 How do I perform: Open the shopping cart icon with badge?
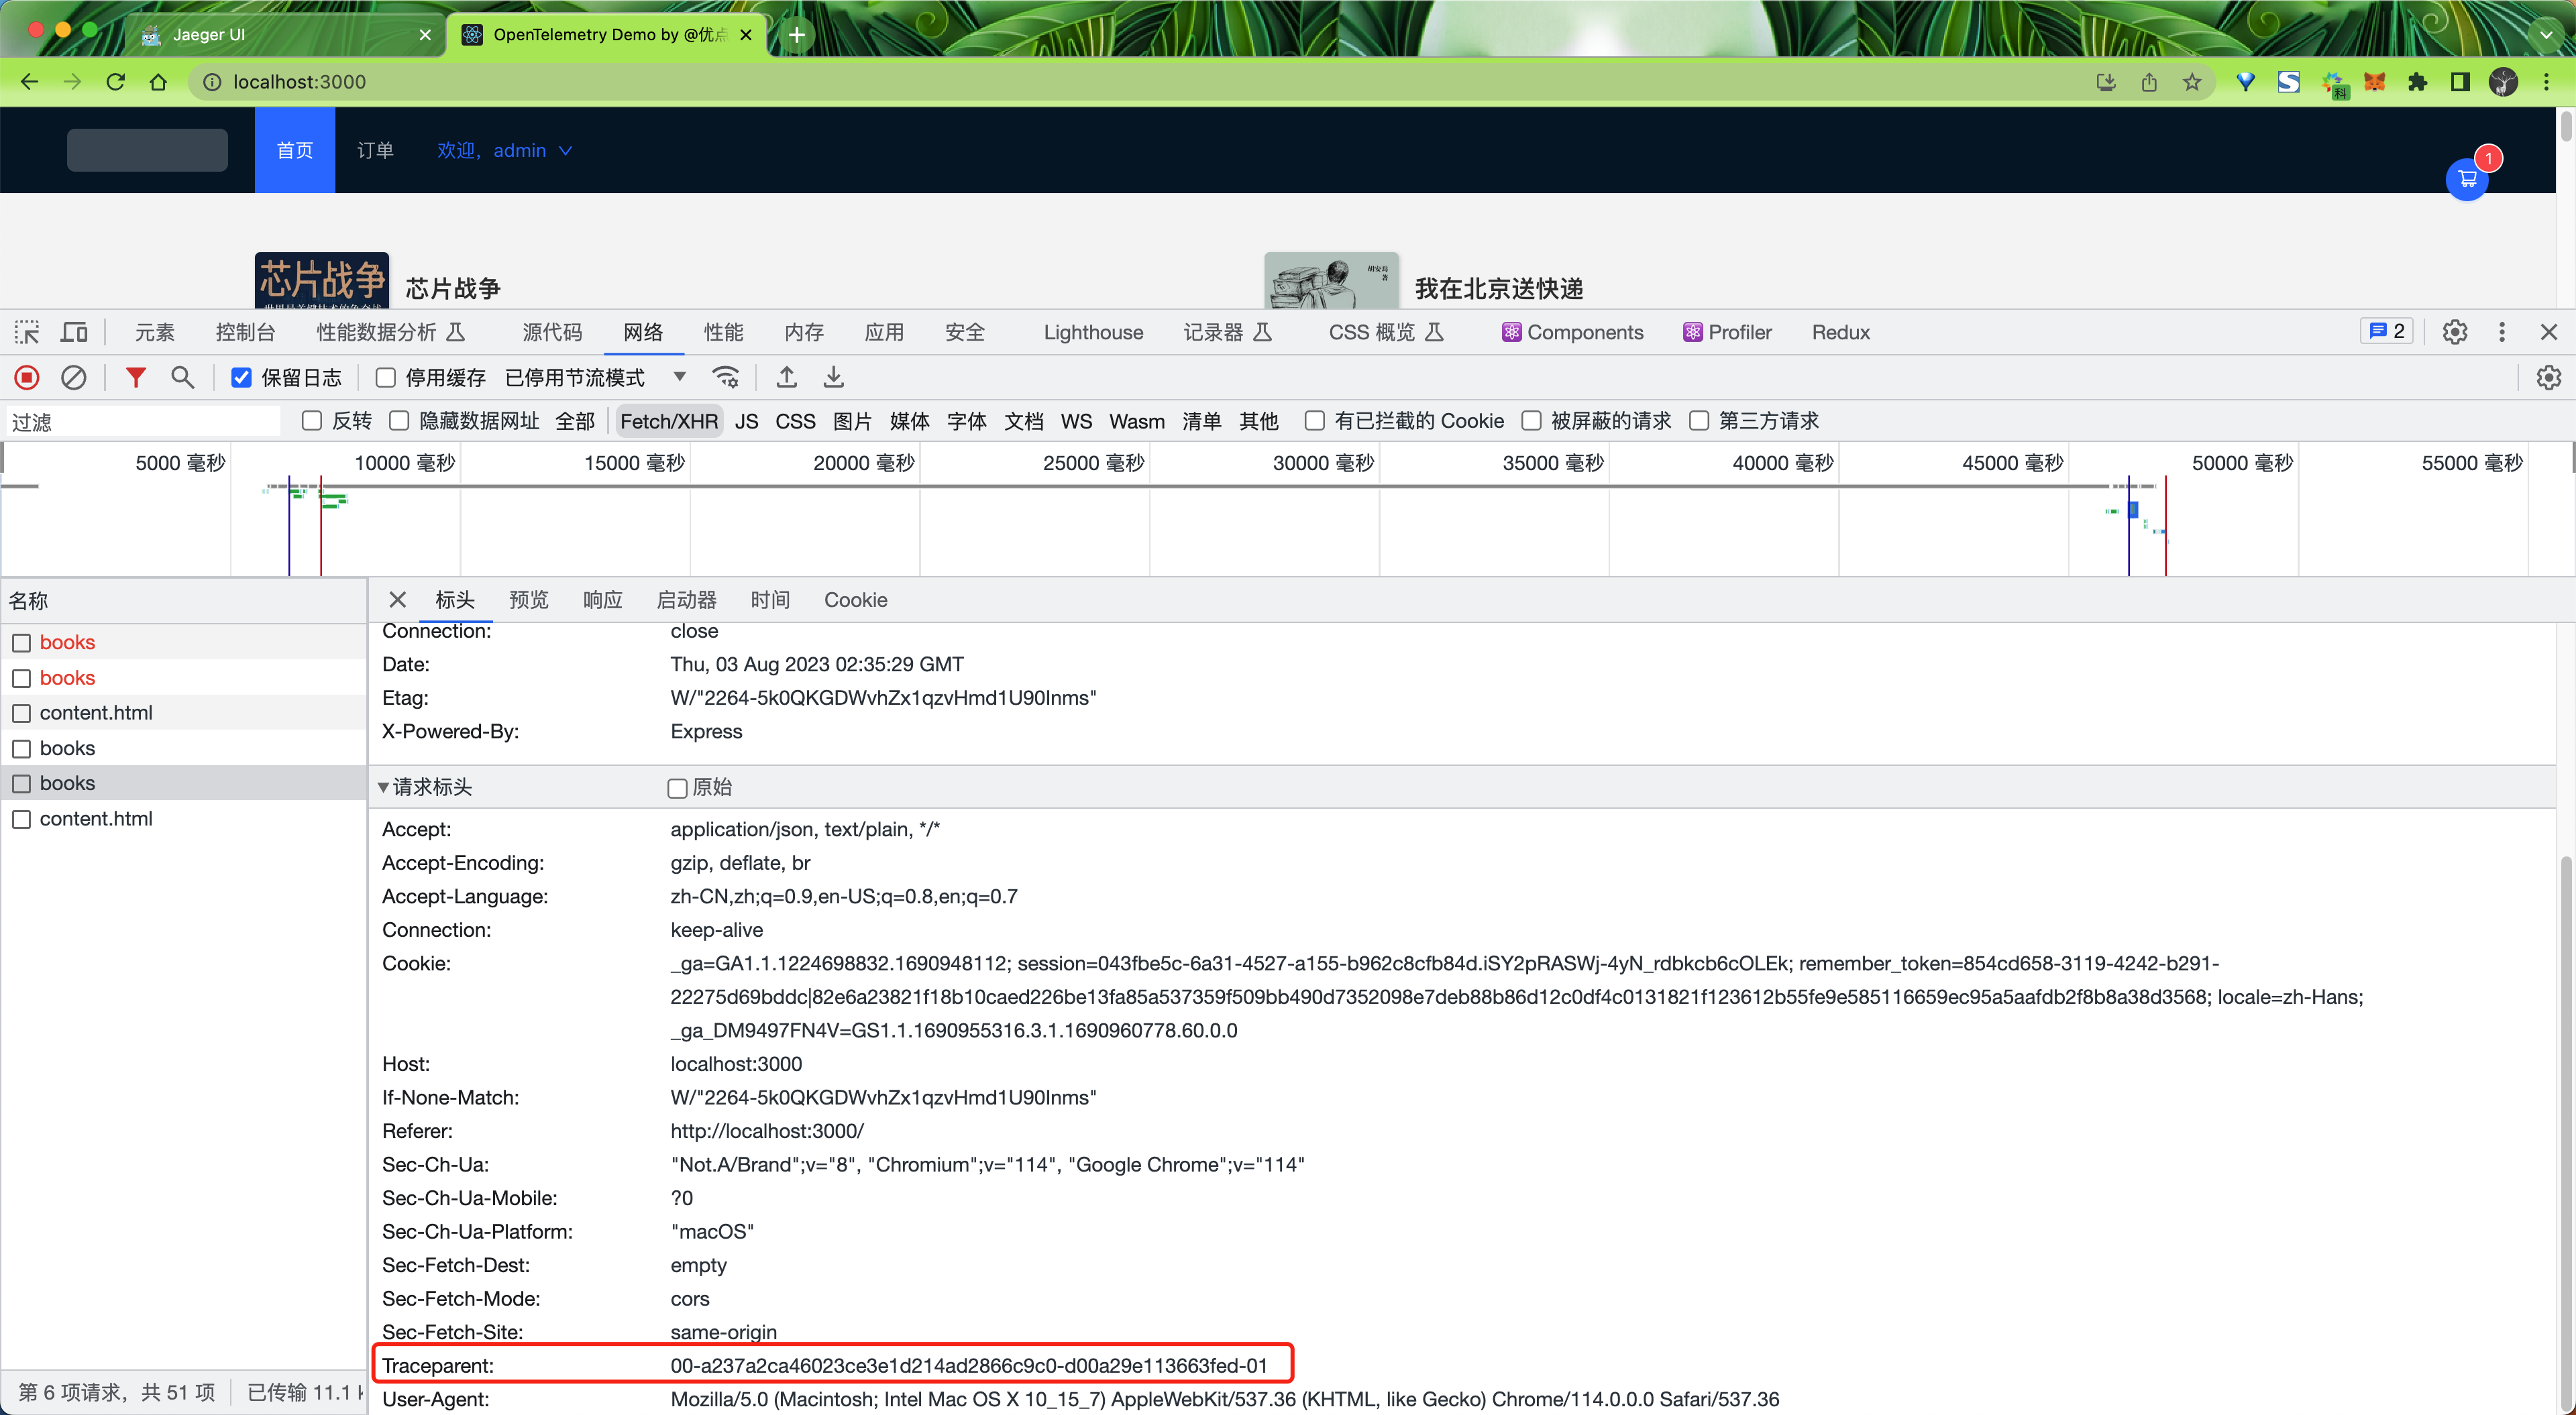click(2468, 179)
